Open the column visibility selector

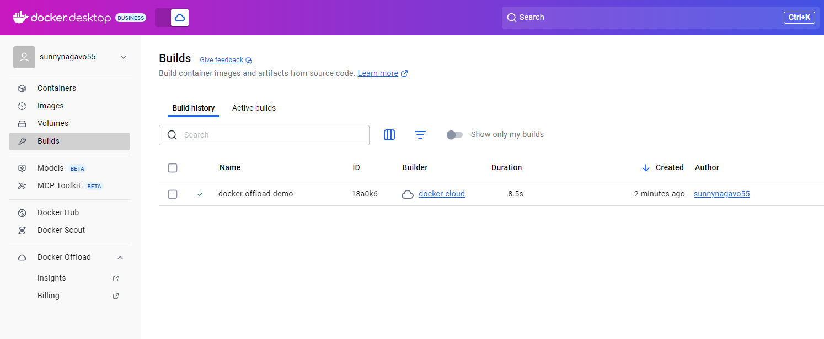389,135
